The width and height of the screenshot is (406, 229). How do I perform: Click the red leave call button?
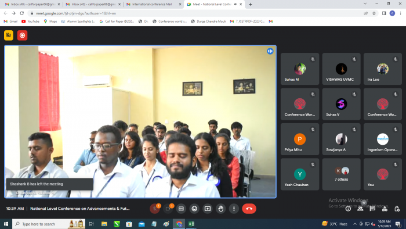[249, 209]
